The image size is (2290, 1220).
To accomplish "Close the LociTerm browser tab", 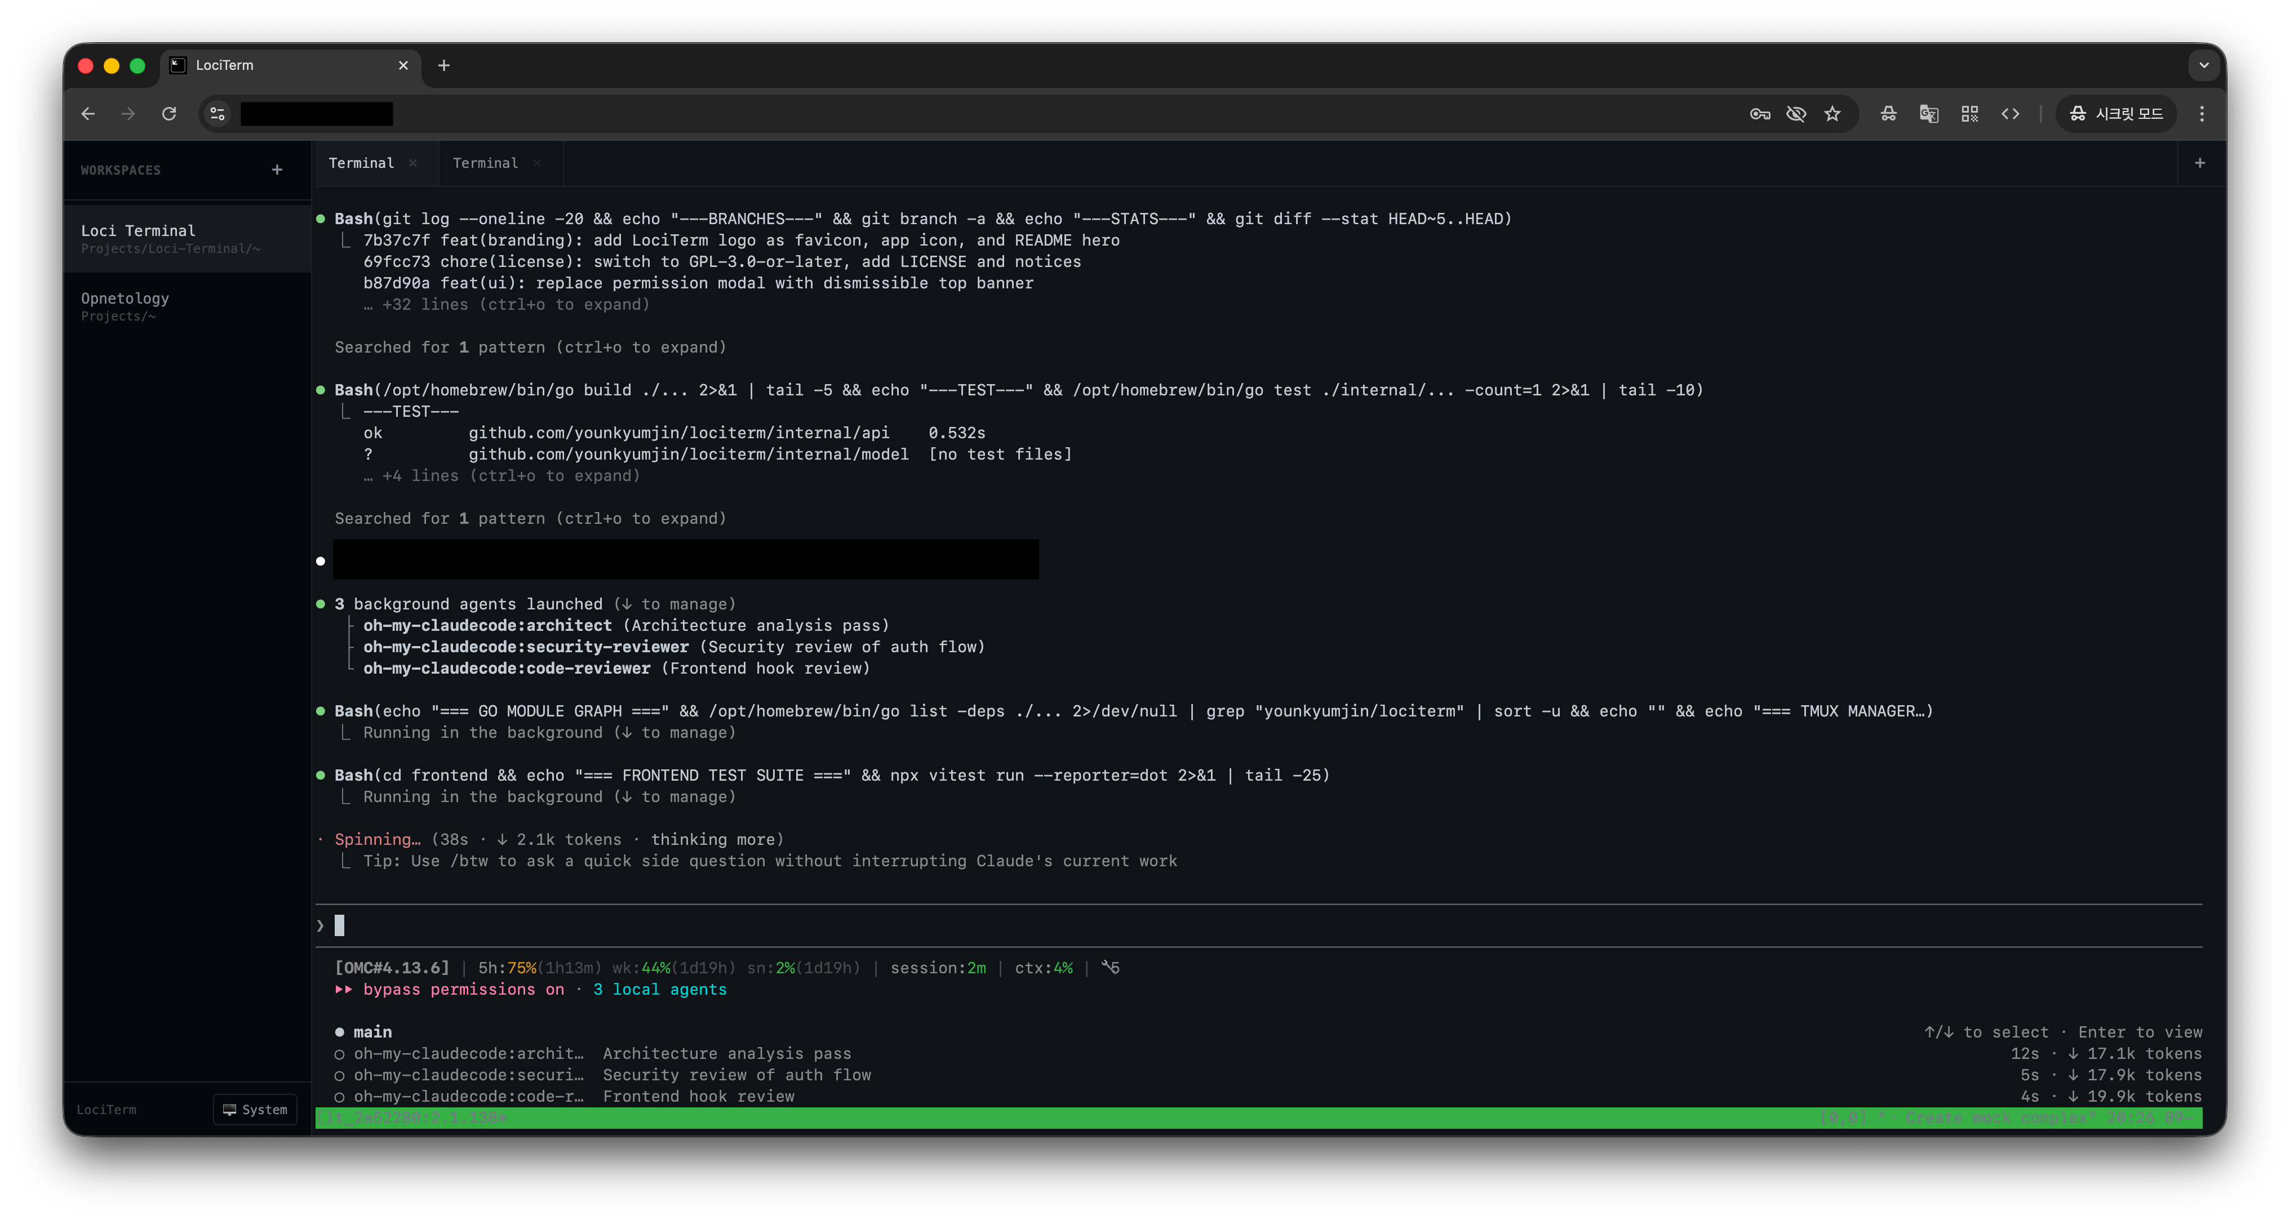I will click(x=403, y=65).
